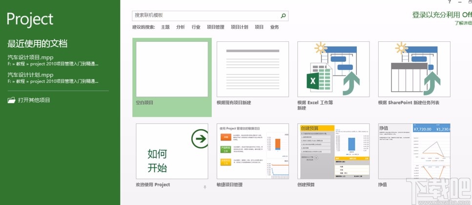This screenshot has height=205, width=472.
Task: Open recent file 汽车设计项目.mpp
Action: (53, 60)
